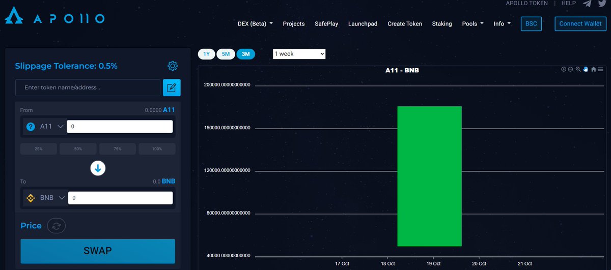Select the 3M chart range

point(245,54)
